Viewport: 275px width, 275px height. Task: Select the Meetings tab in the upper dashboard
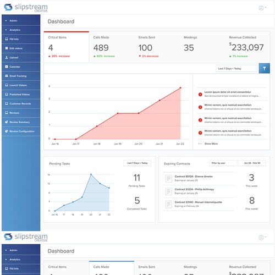pos(202,47)
